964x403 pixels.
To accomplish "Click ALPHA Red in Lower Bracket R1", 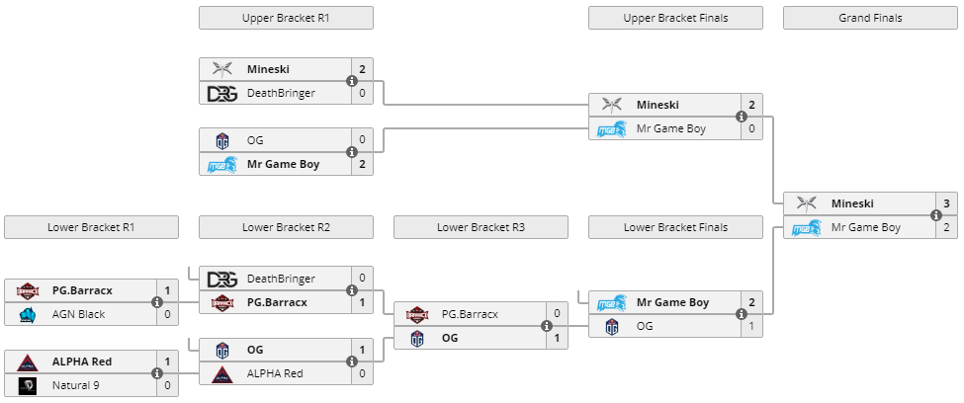I will point(82,362).
